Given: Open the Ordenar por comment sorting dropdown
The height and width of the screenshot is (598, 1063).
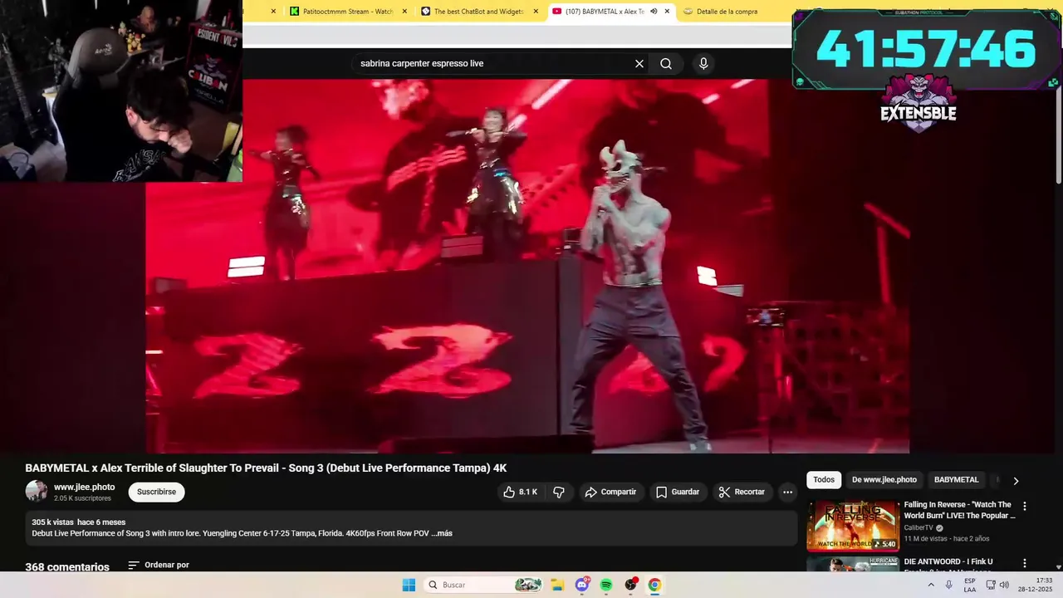Looking at the screenshot, I should [x=159, y=566].
